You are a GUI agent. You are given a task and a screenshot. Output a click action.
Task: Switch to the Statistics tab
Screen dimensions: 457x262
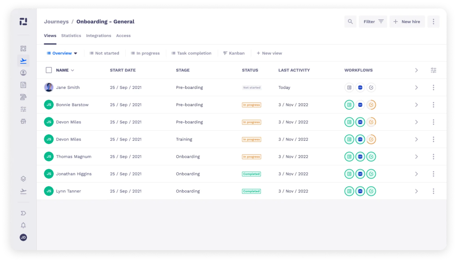(x=71, y=36)
